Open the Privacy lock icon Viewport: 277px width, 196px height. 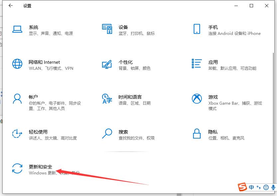(x=197, y=134)
